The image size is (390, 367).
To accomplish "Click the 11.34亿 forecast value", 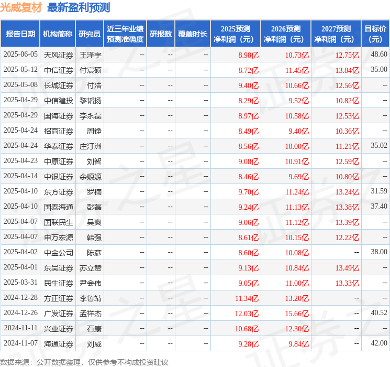I will (247, 298).
